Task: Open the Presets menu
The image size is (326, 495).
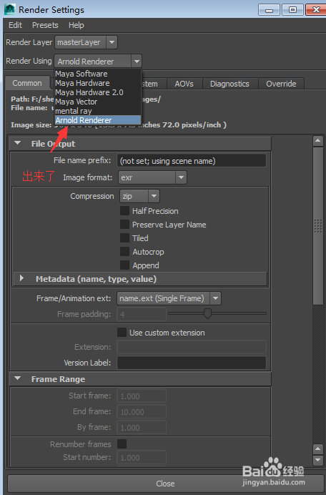Action: point(45,25)
